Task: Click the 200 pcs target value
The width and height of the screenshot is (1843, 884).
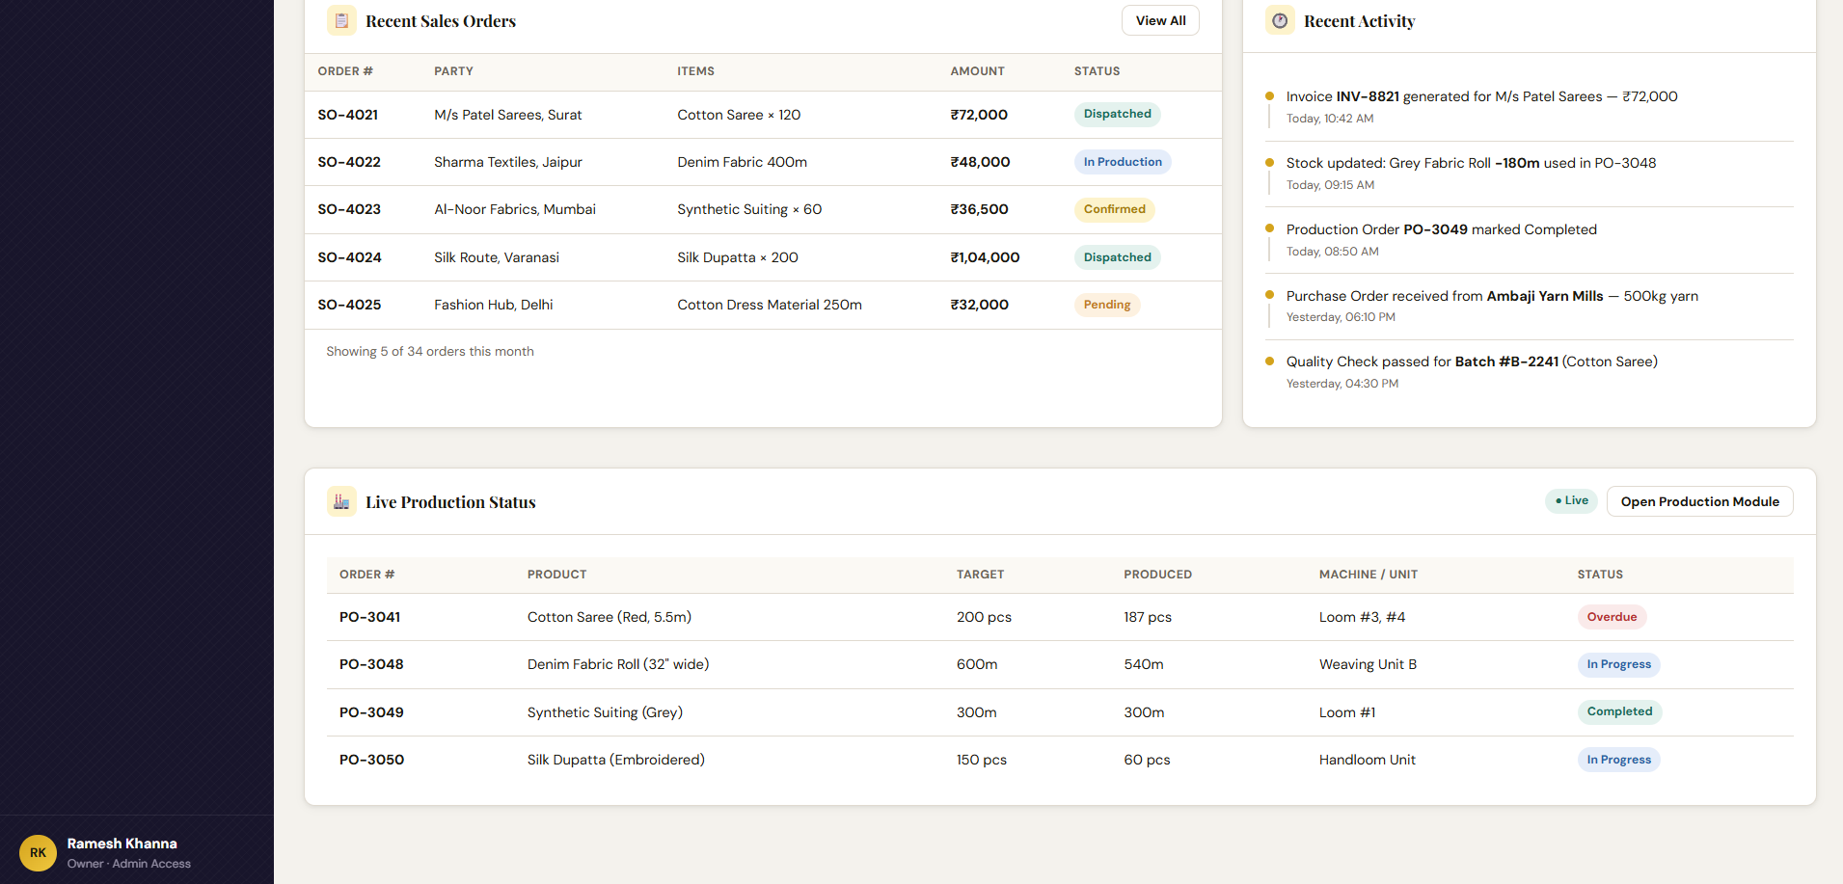Action: 984,617
